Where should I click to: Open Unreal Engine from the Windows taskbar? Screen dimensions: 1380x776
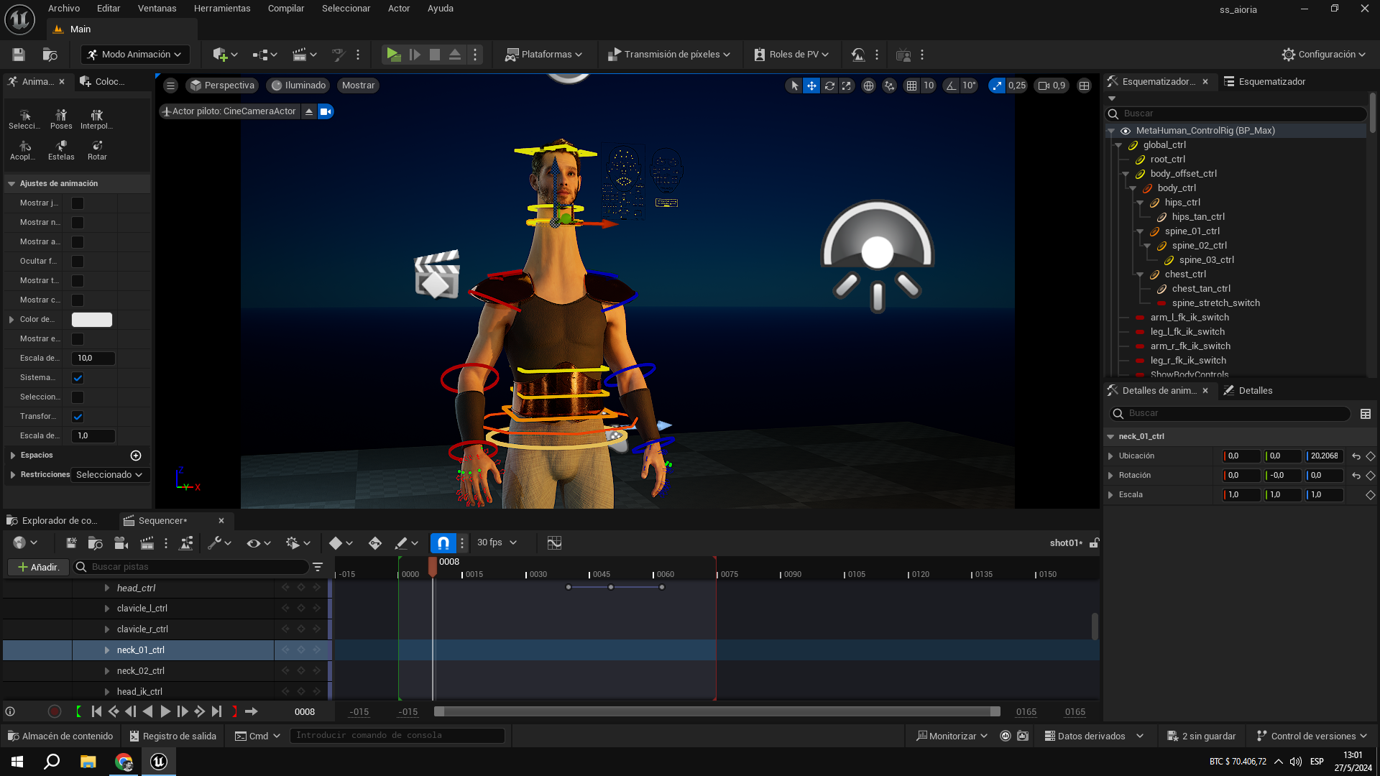pyautogui.click(x=159, y=762)
